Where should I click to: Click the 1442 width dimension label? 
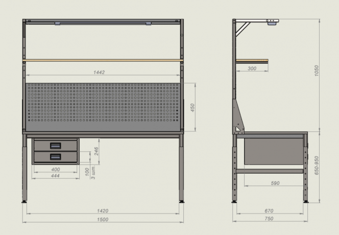[x=99, y=72]
